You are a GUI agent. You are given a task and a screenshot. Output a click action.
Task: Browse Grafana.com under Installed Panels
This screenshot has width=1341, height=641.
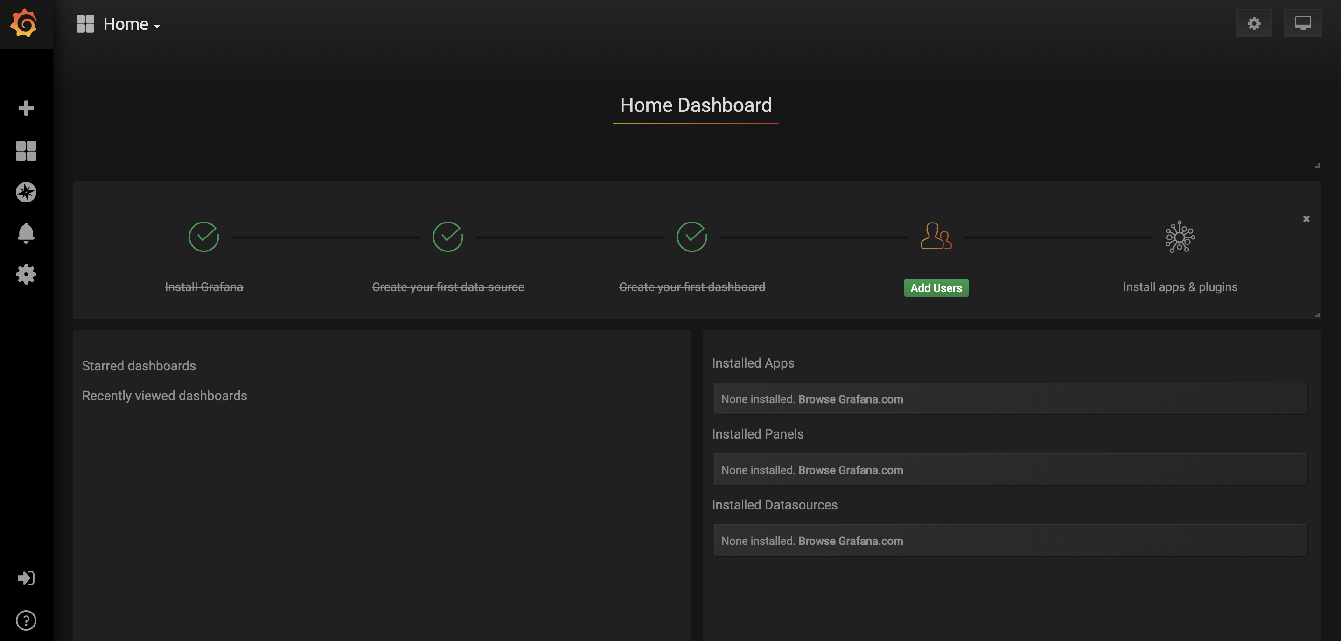tap(850, 470)
